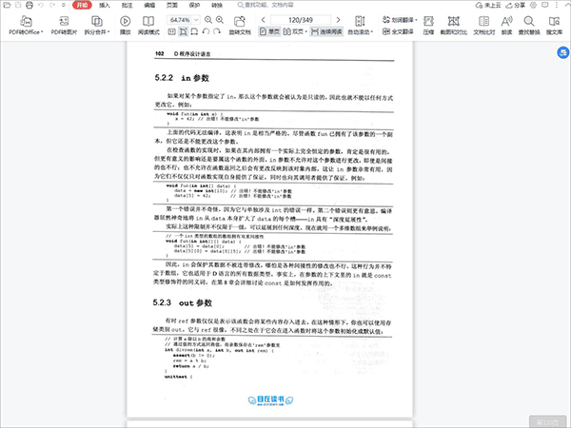Open 自动滚动 auto scroll dropdown

(x=360, y=25)
